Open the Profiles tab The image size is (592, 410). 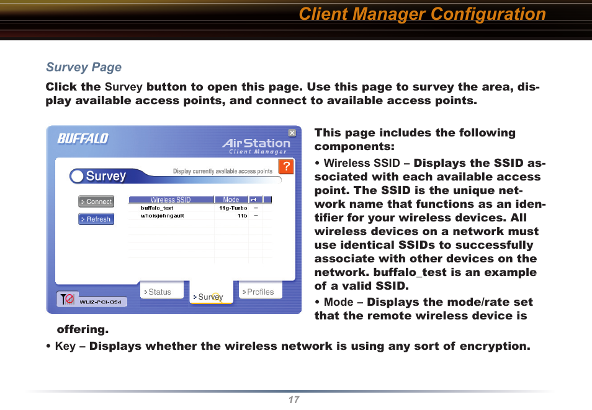pos(261,291)
